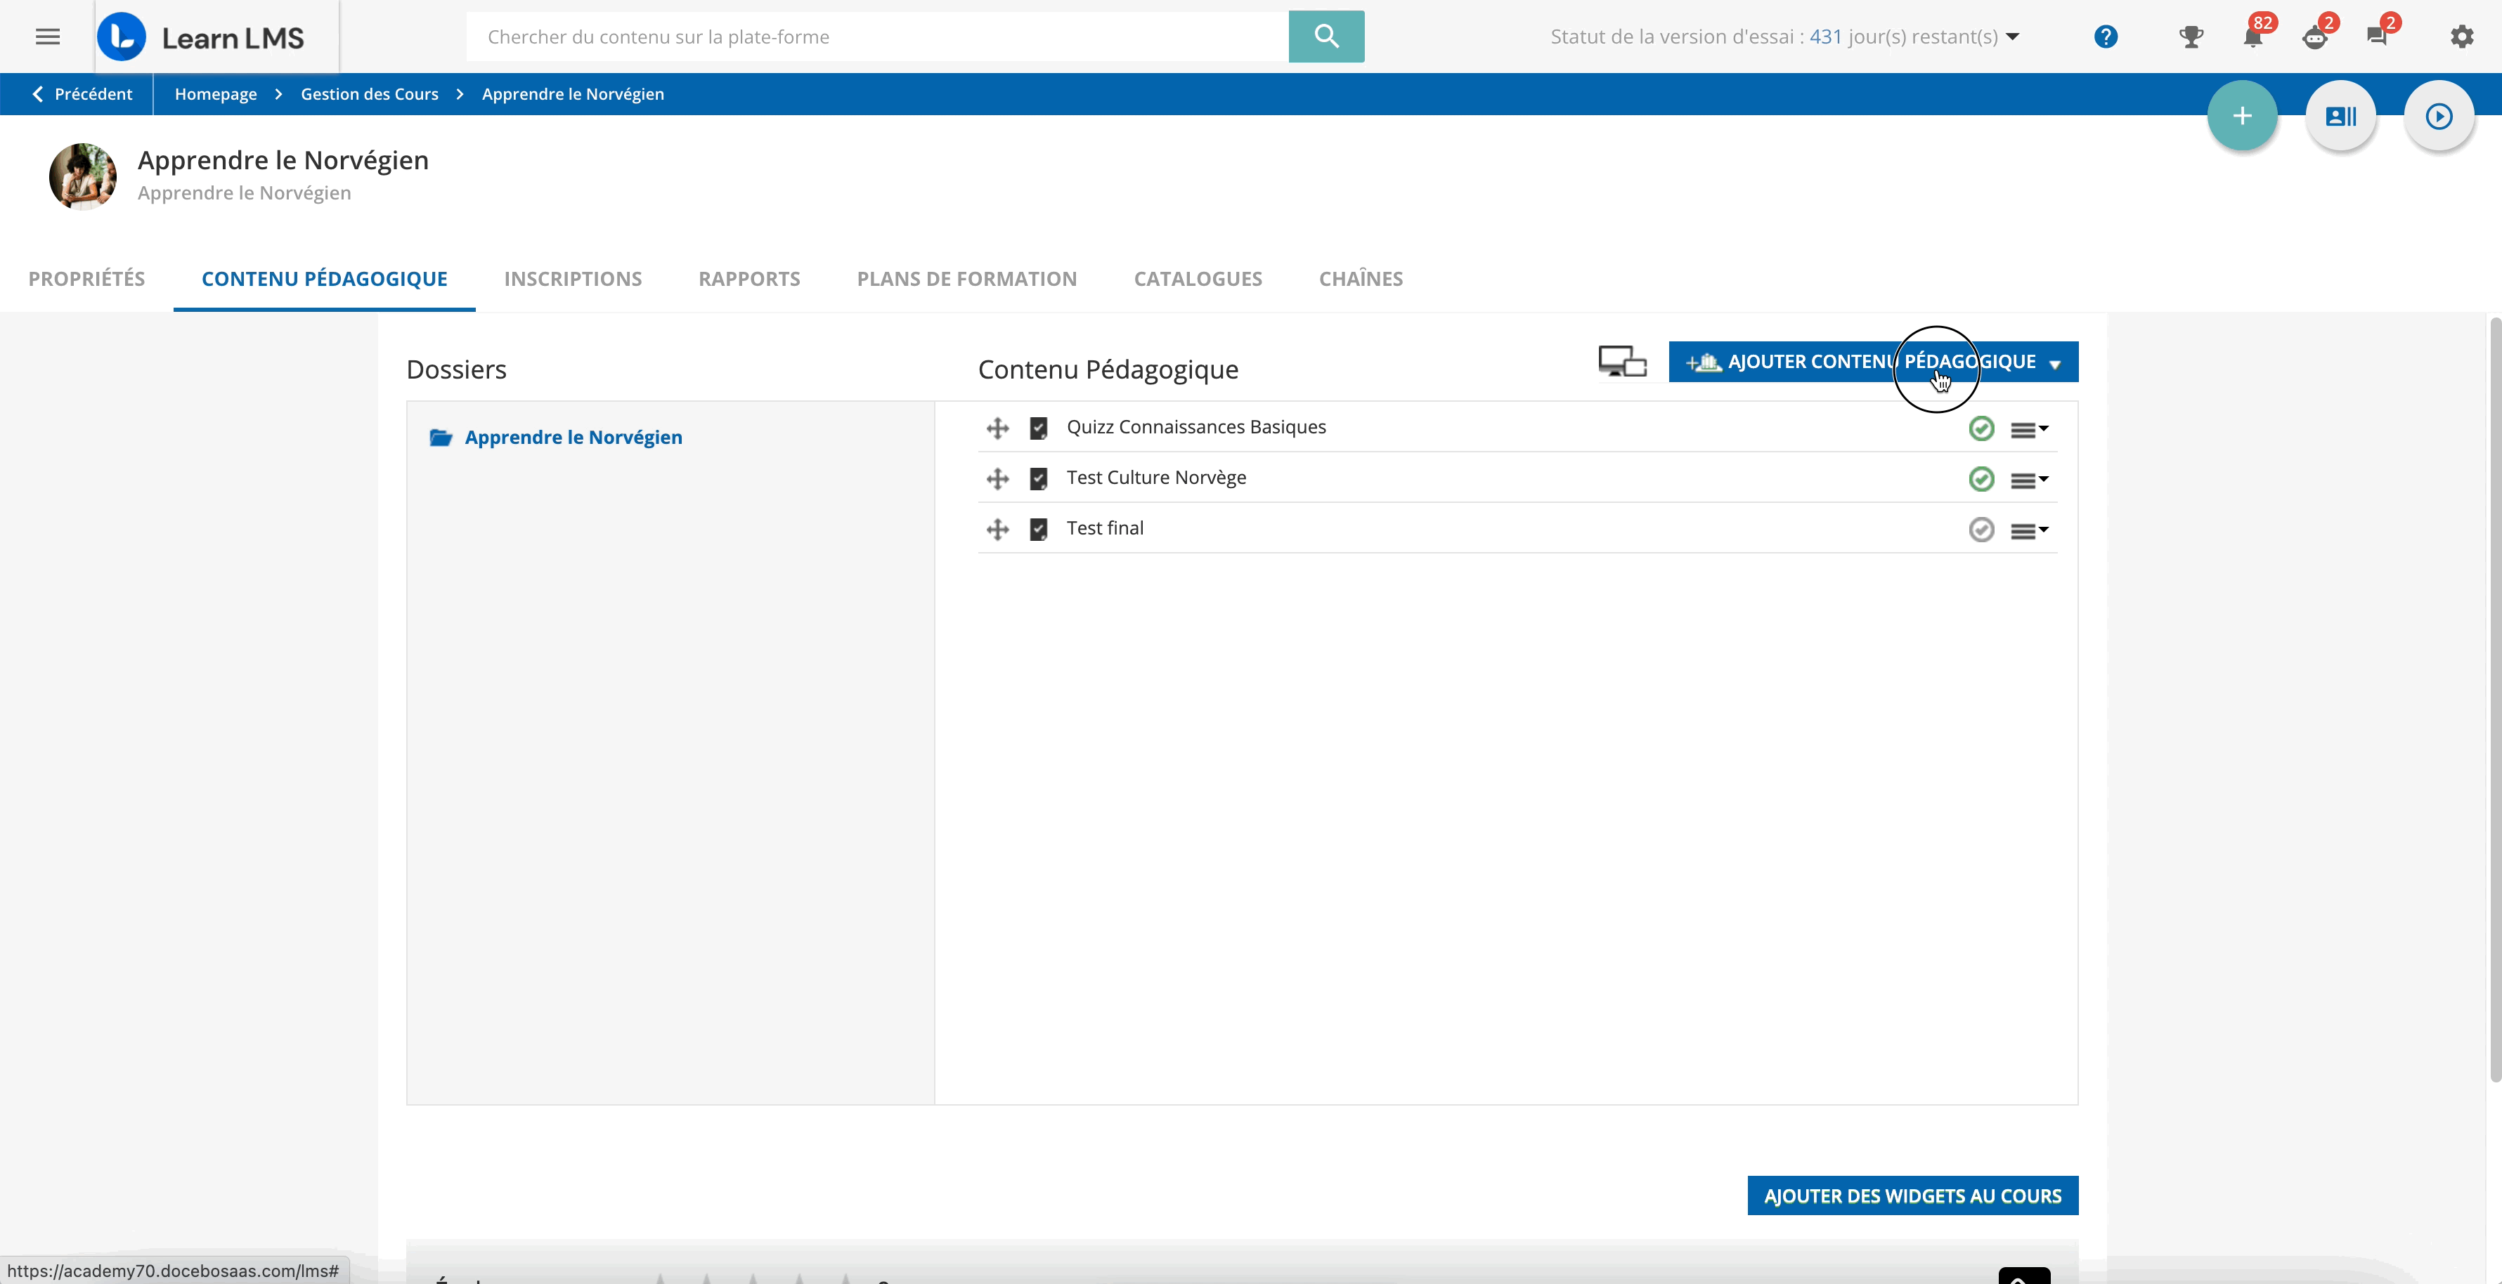Click the Apprendre le Norvégien folder icon

tap(441, 438)
